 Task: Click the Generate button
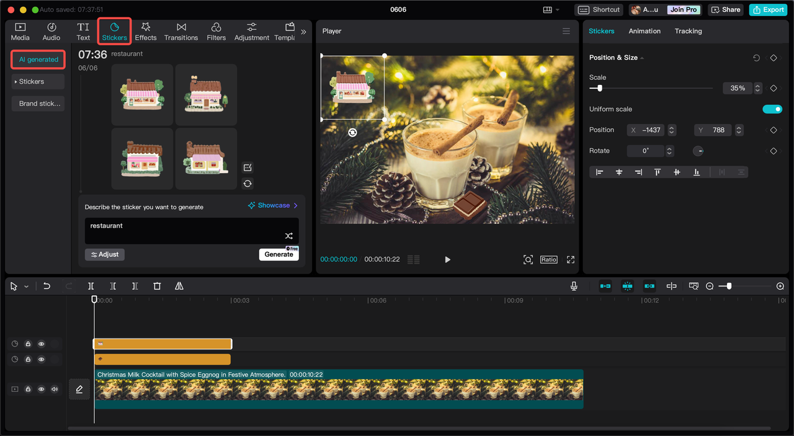[279, 254]
